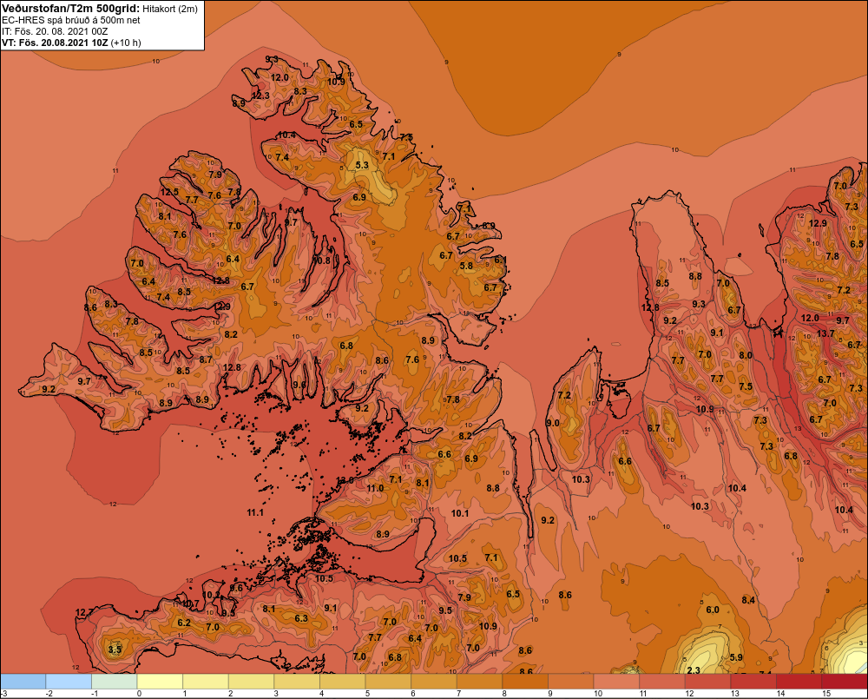Screen dimensions: 868x699
Task: Click the 'EC-HRES spá brúuð á 500m net' line
Action: point(71,20)
